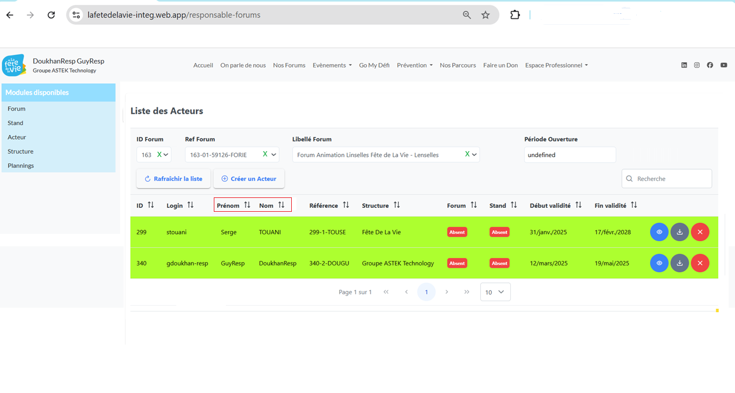Click the Fête de la Vie logo
Image resolution: width=735 pixels, height=393 pixels.
point(14,65)
